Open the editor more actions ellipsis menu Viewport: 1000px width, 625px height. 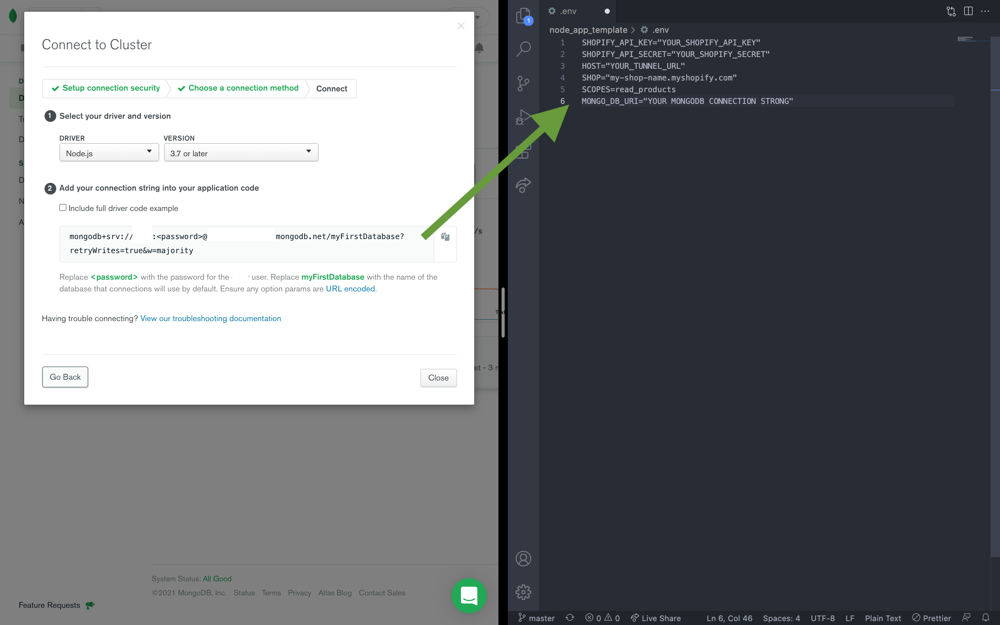pyautogui.click(x=986, y=11)
